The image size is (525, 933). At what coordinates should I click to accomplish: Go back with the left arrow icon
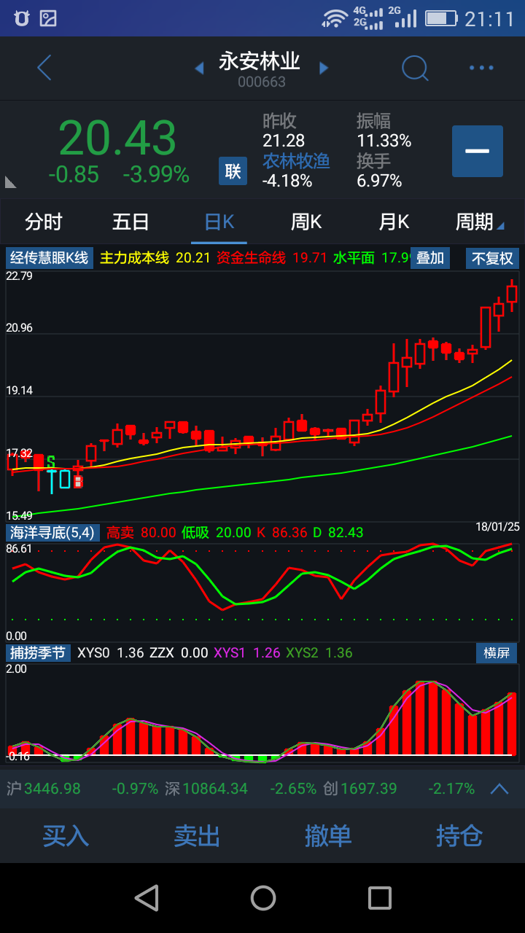pyautogui.click(x=44, y=68)
